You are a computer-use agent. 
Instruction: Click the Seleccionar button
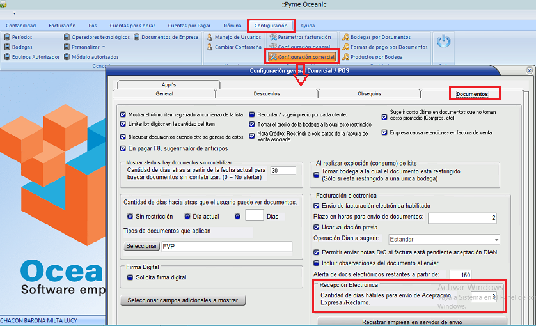pyautogui.click(x=141, y=247)
